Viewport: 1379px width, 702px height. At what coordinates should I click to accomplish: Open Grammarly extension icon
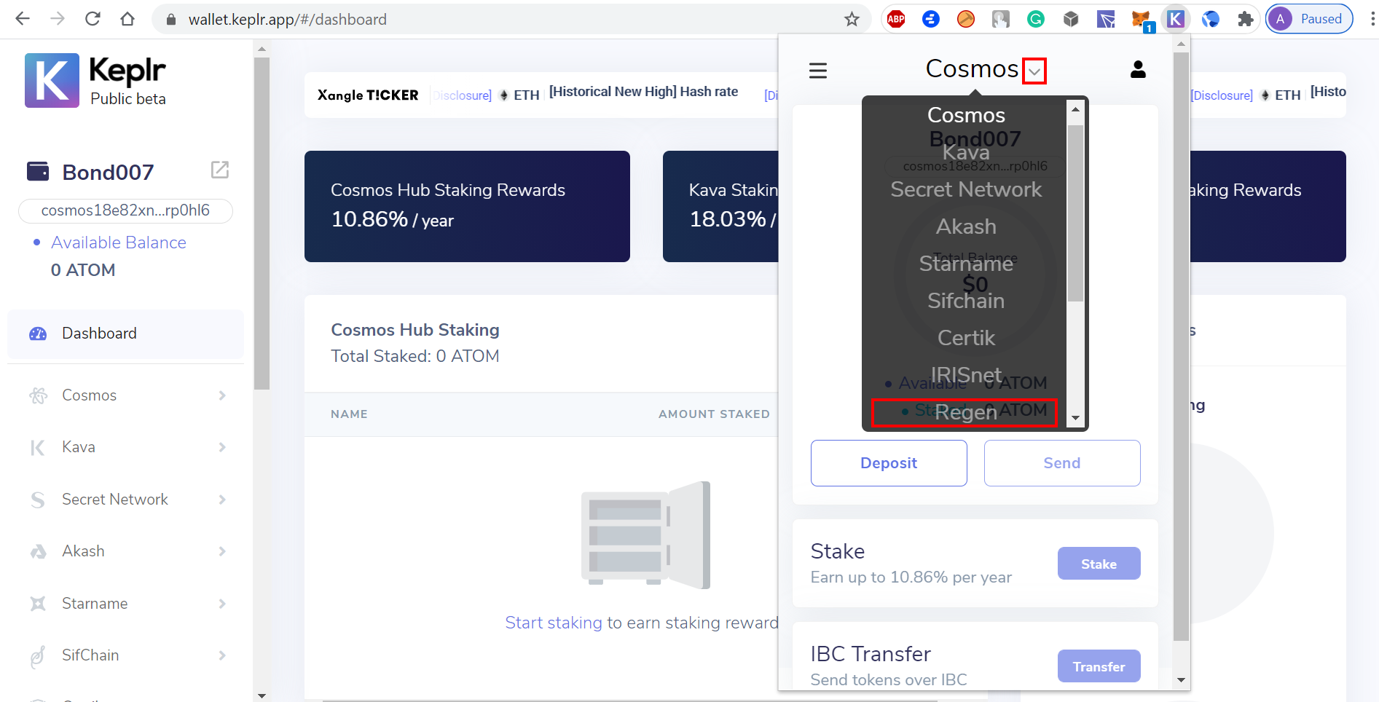(1035, 20)
